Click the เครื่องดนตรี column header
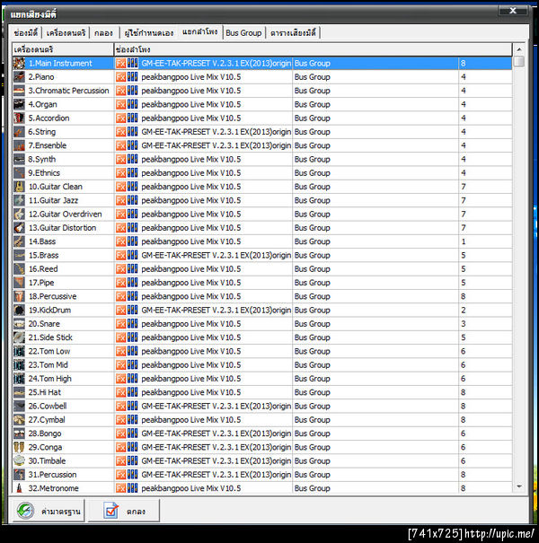Image resolution: width=539 pixels, height=543 pixels. [x=63, y=49]
